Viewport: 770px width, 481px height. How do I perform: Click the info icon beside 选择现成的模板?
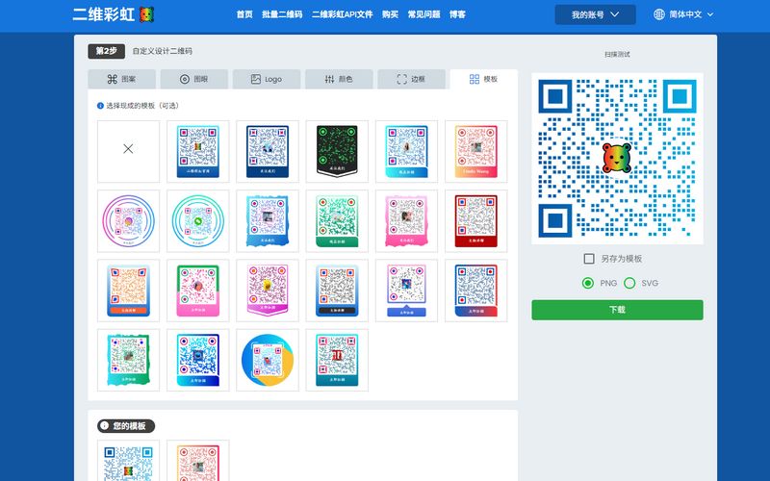coord(100,105)
